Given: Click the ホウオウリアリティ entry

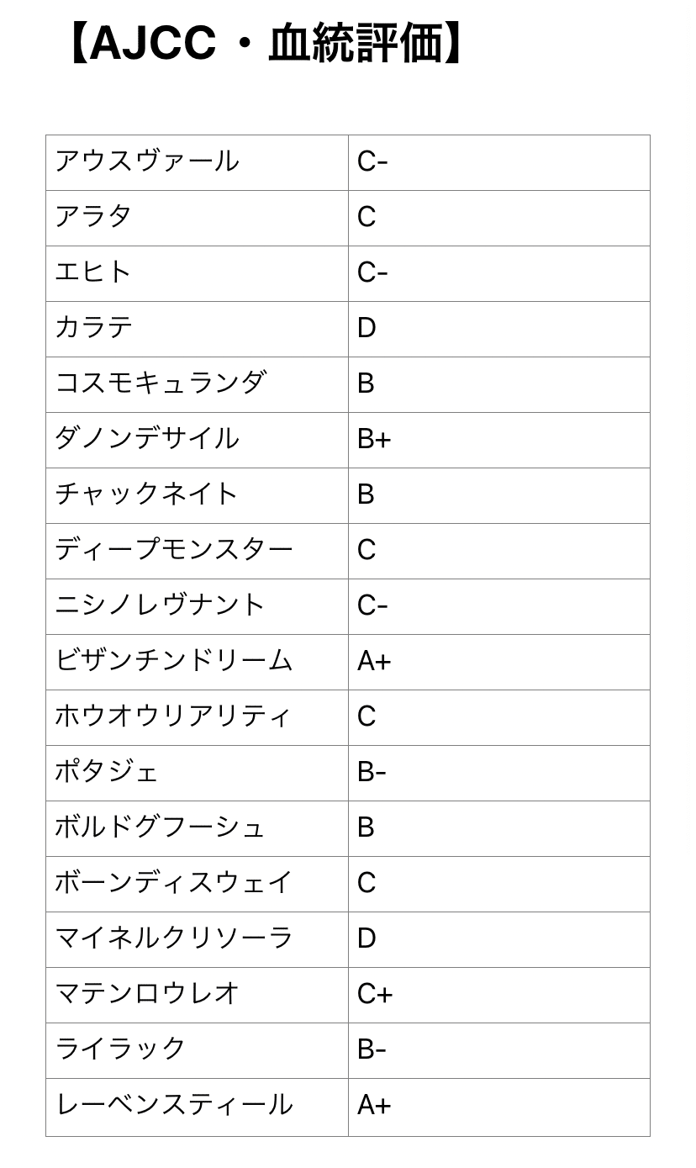Looking at the screenshot, I should (174, 716).
